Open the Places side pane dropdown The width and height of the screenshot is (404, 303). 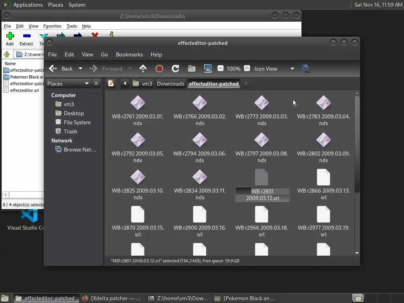click(68, 84)
